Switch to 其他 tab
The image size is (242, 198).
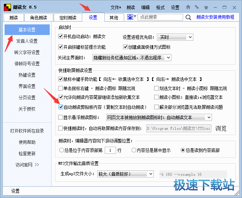coord(114,18)
